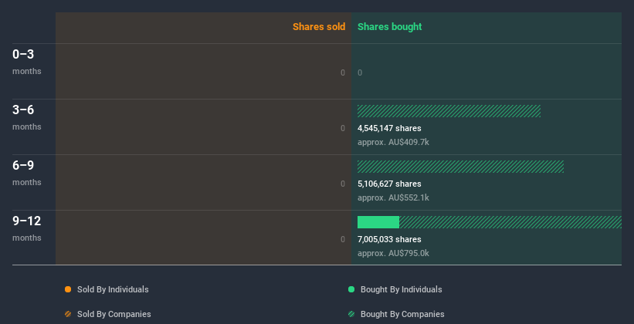The height and width of the screenshot is (324, 634).
Task: Toggle the Sold By Individuals legend label
Action: click(x=113, y=289)
